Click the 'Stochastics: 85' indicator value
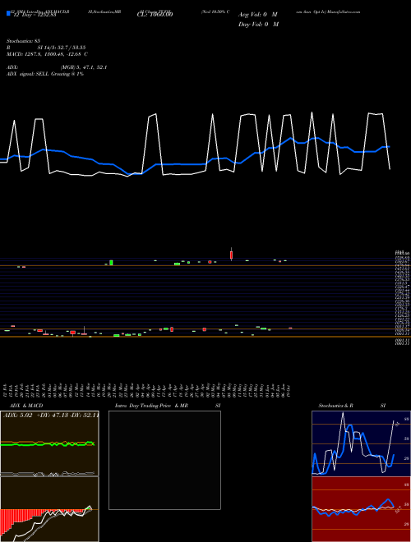This screenshot has width=411, height=542. point(23,41)
